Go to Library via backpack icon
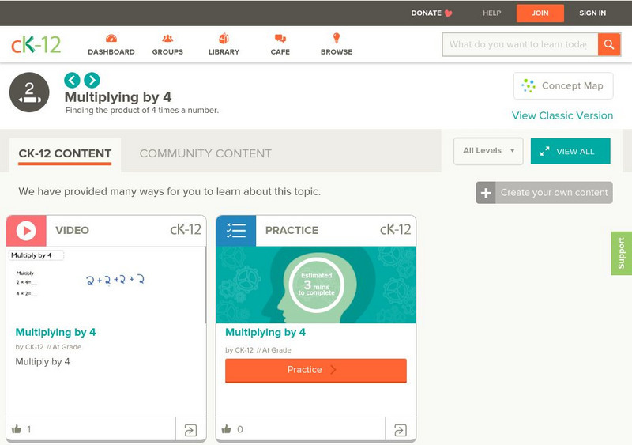Screen dimensions: 632x445 (x=224, y=39)
